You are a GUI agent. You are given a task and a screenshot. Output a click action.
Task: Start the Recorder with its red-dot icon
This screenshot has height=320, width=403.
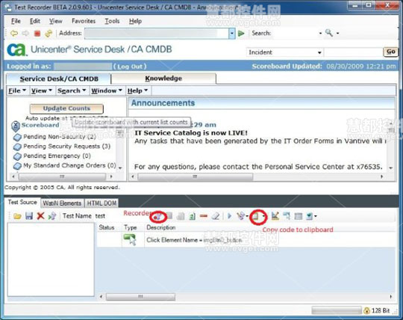click(x=157, y=217)
